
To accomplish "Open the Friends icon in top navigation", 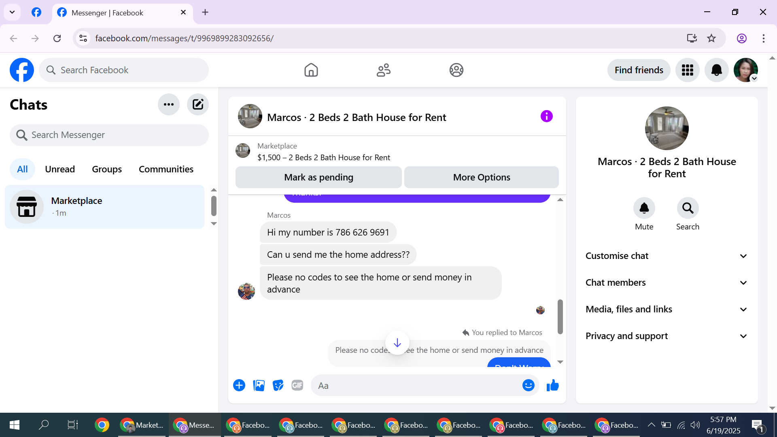I will (384, 70).
